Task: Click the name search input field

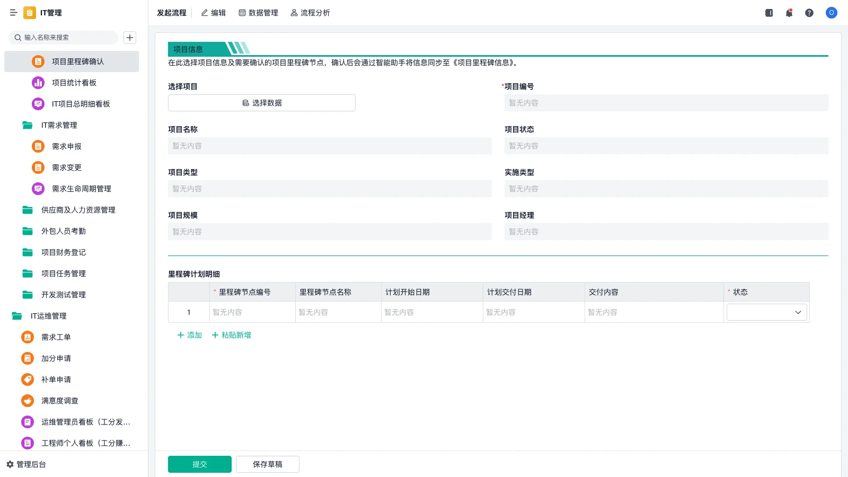Action: [63, 38]
